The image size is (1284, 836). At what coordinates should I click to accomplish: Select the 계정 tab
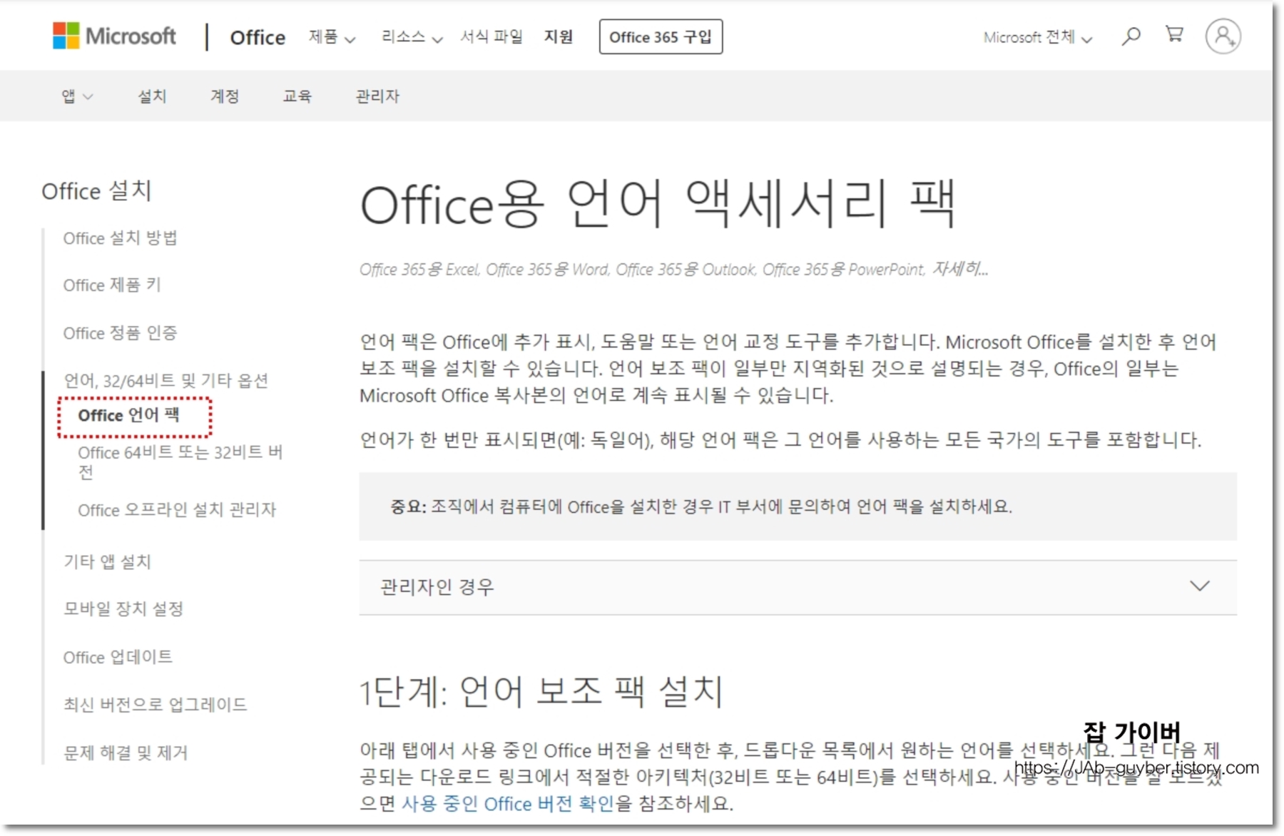click(x=225, y=96)
